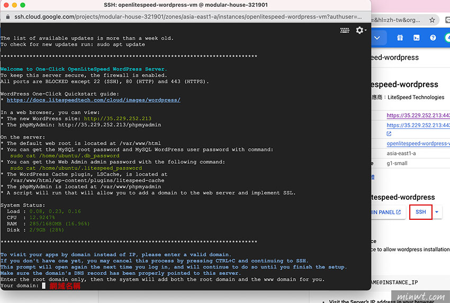Viewport: 450px width, 303px height.
Task: Click '/var/www/html/wp-content/plugins/litespeed-cache' path text
Action: click(87, 180)
